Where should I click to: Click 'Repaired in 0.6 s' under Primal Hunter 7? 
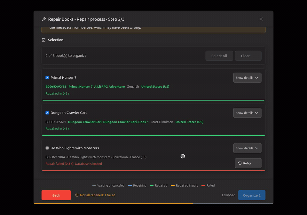point(57,93)
